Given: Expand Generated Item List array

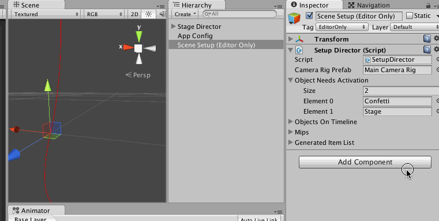Looking at the screenshot, I should point(291,143).
